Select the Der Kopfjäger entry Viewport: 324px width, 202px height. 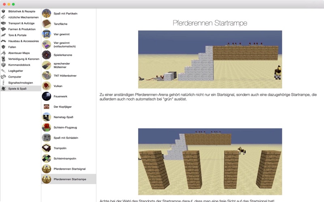68,107
